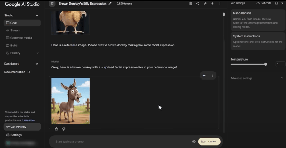
Task: Click the model response text about surprised donkey
Action: [x=114, y=67]
